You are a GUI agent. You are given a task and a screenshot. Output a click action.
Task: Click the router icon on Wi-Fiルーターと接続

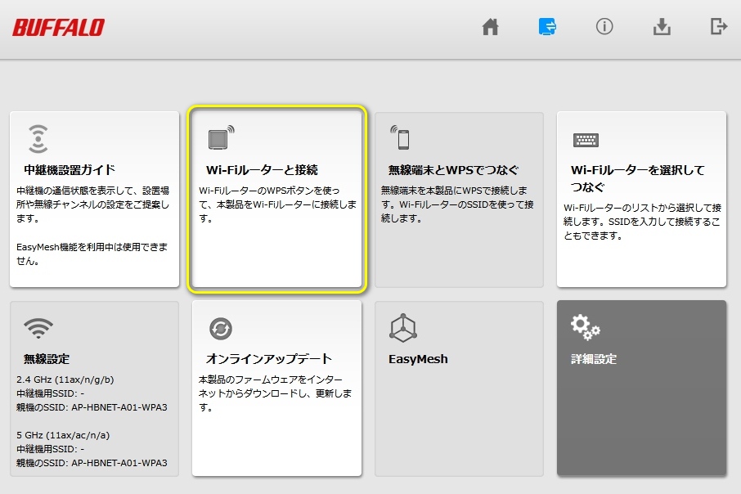(x=219, y=138)
